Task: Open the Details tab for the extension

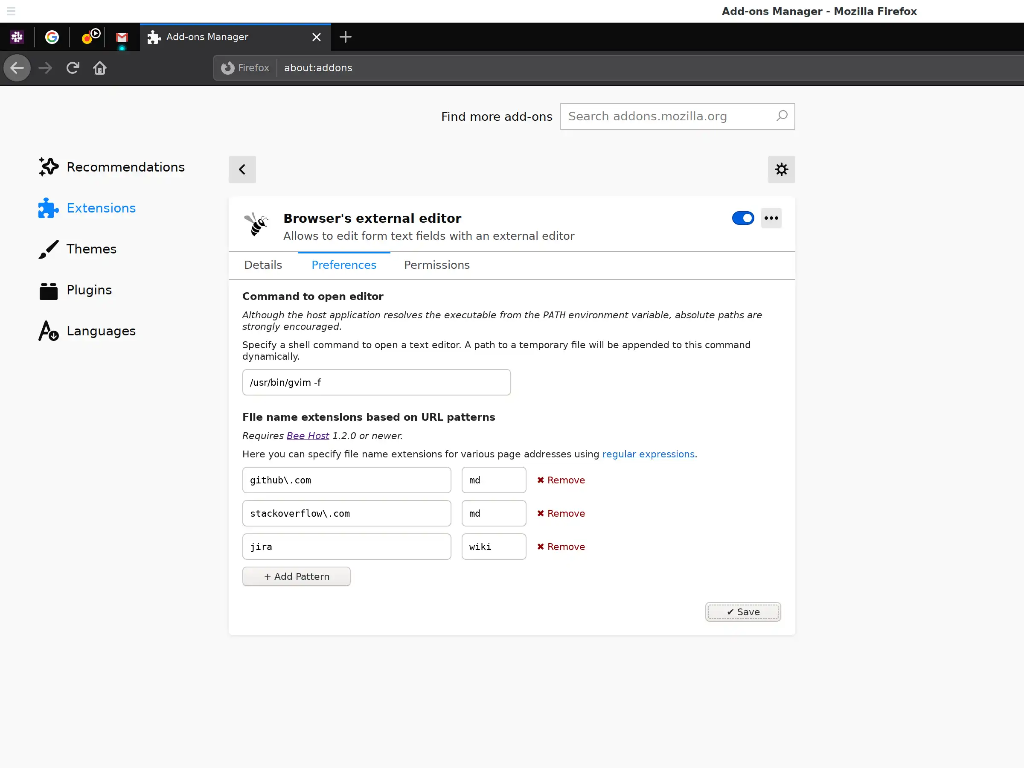Action: [263, 265]
